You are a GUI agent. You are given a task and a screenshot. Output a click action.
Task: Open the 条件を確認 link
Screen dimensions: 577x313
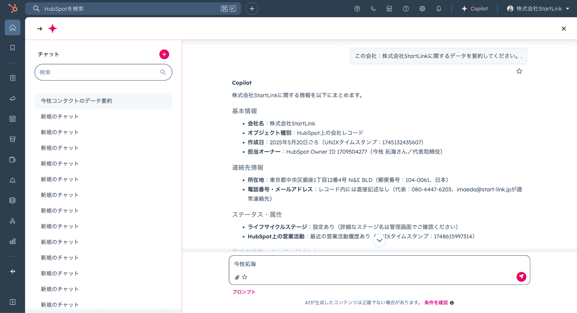point(436,303)
